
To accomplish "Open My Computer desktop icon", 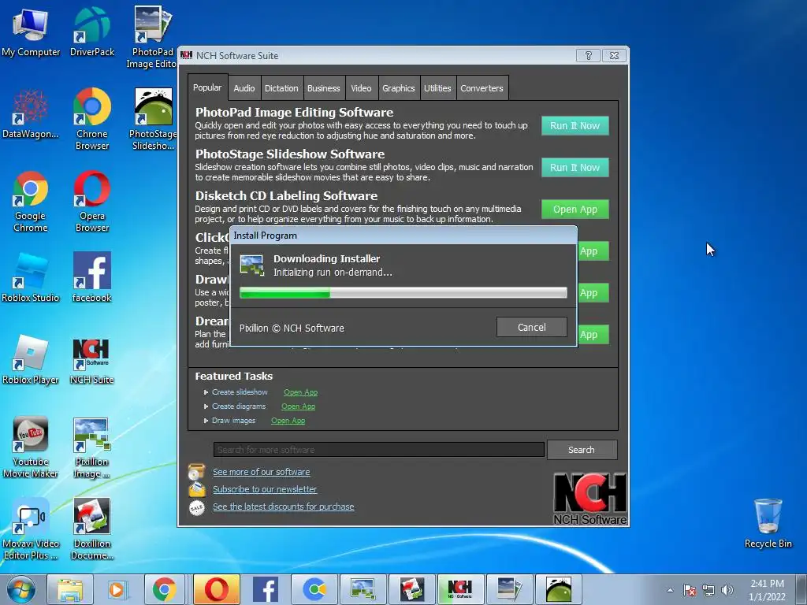I will [30, 32].
